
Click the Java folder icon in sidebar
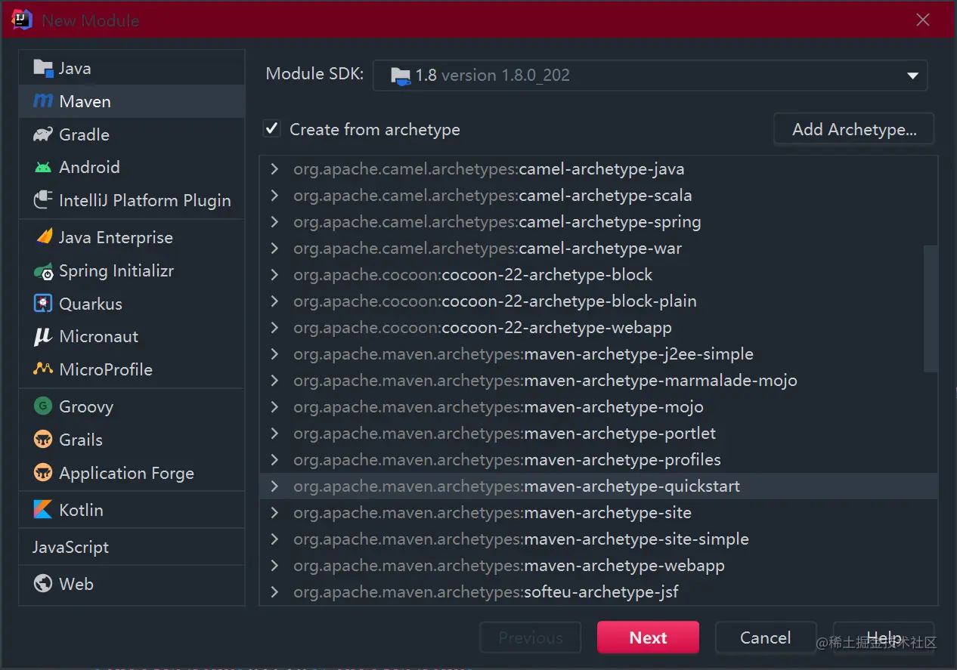point(43,68)
